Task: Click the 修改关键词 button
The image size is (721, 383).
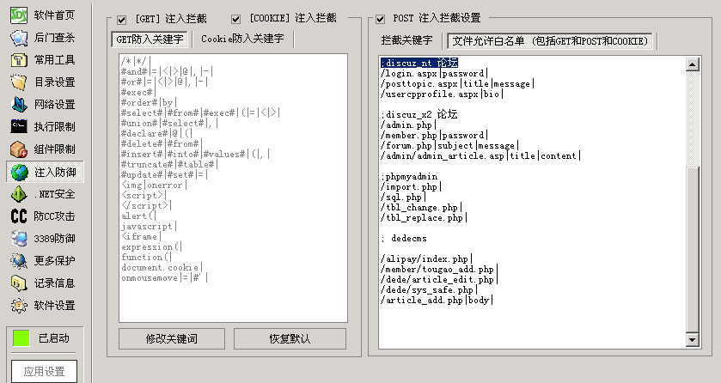Action: 169,338
